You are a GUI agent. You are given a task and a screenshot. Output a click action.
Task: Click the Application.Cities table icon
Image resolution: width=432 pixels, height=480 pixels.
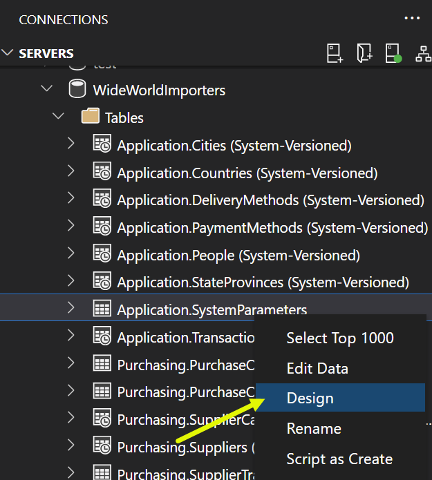(102, 143)
